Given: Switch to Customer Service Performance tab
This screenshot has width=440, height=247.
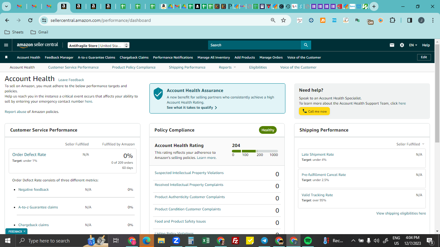Looking at the screenshot, I should (x=73, y=67).
